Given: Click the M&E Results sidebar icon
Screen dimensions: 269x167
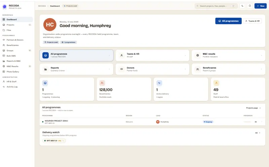Looking at the screenshot, I should [x=4, y=66].
